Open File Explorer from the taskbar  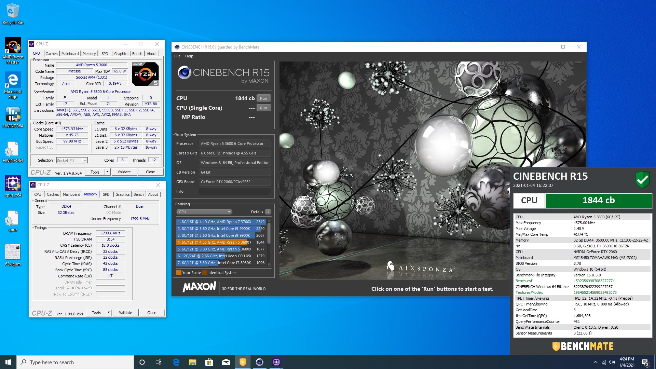(x=193, y=362)
